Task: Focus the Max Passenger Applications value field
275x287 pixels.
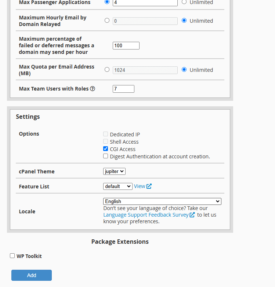Action: (145, 2)
